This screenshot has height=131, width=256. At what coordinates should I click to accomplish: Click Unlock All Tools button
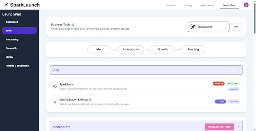click(x=219, y=127)
